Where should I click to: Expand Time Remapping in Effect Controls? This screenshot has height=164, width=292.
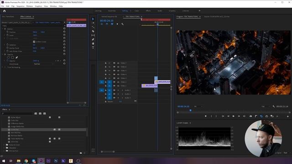pyautogui.click(x=3, y=67)
